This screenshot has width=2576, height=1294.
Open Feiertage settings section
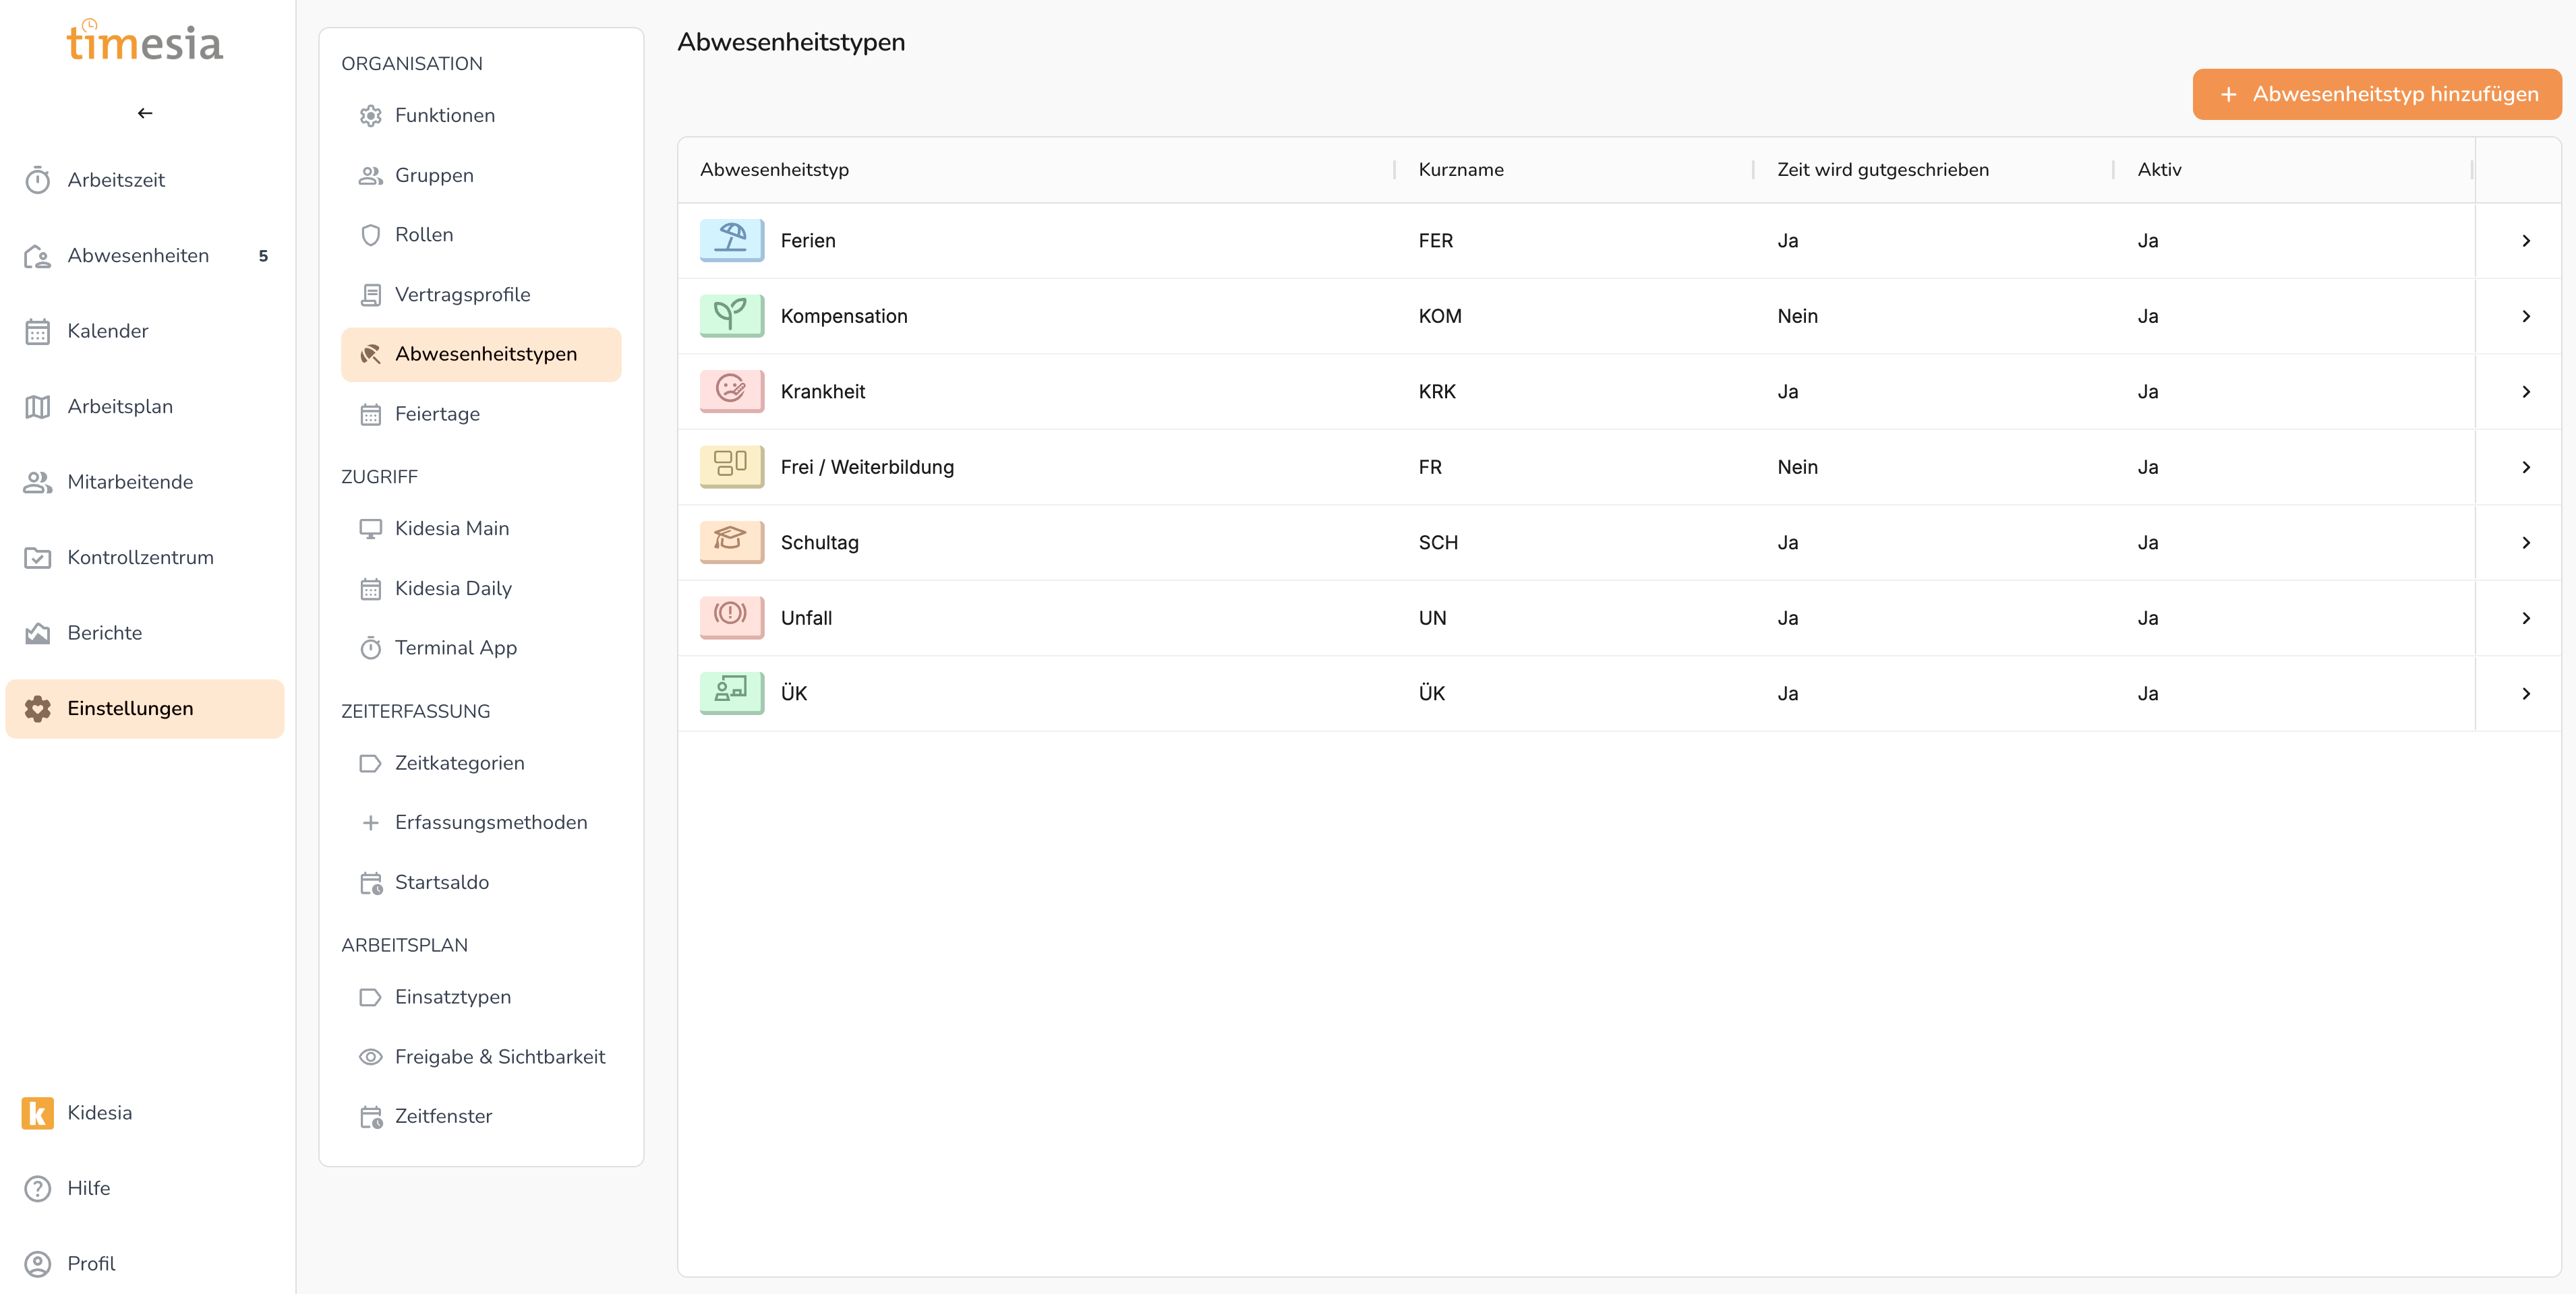[437, 414]
